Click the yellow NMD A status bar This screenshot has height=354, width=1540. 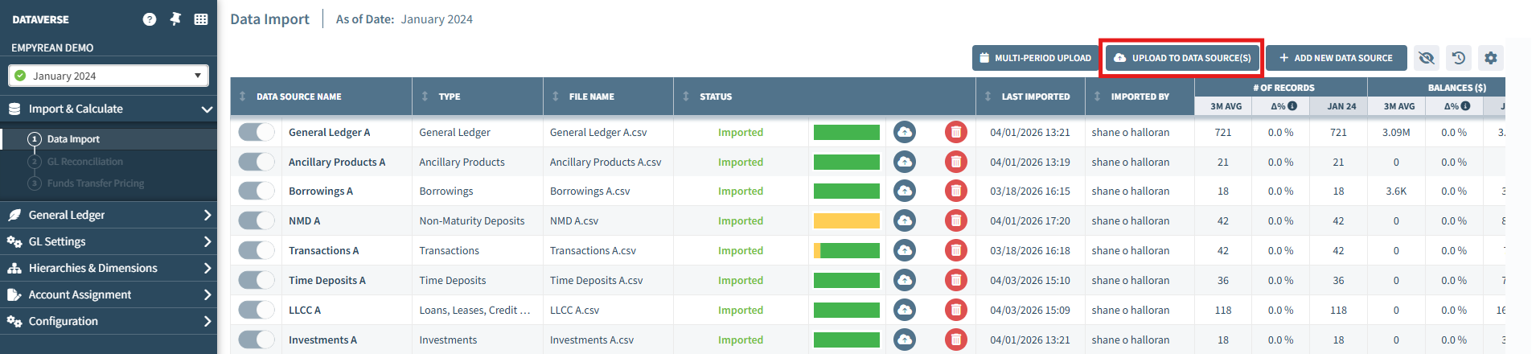pyautogui.click(x=847, y=220)
